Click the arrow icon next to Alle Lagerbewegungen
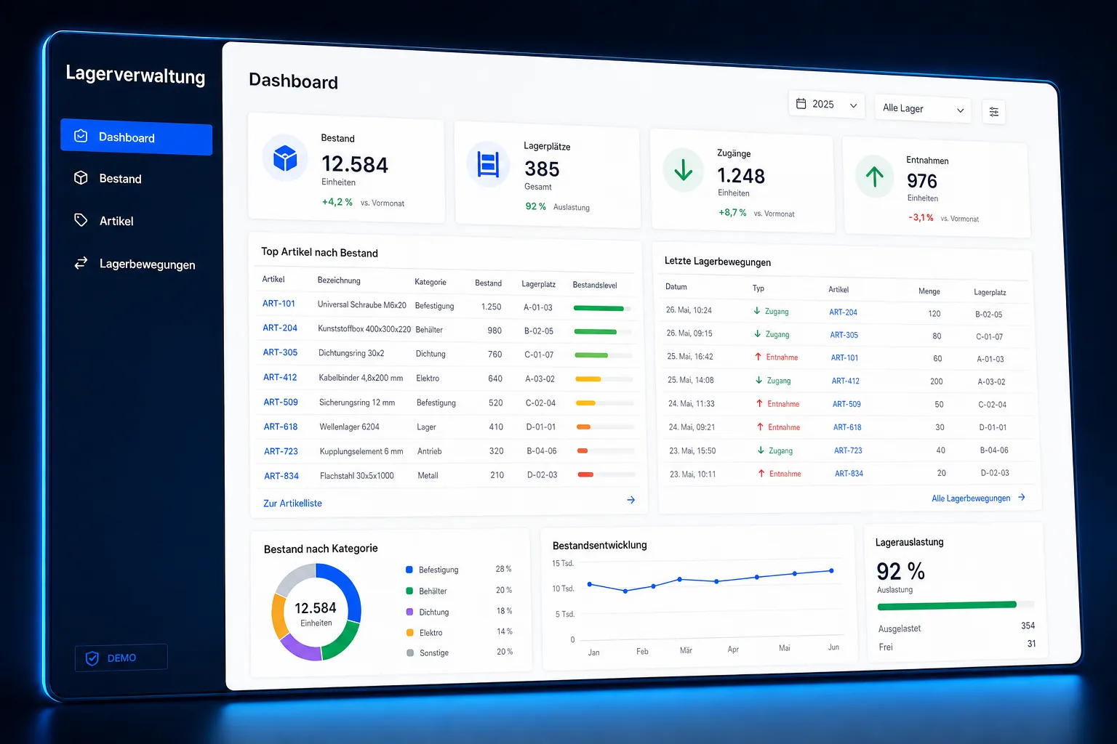Image resolution: width=1117 pixels, height=744 pixels. [1022, 498]
